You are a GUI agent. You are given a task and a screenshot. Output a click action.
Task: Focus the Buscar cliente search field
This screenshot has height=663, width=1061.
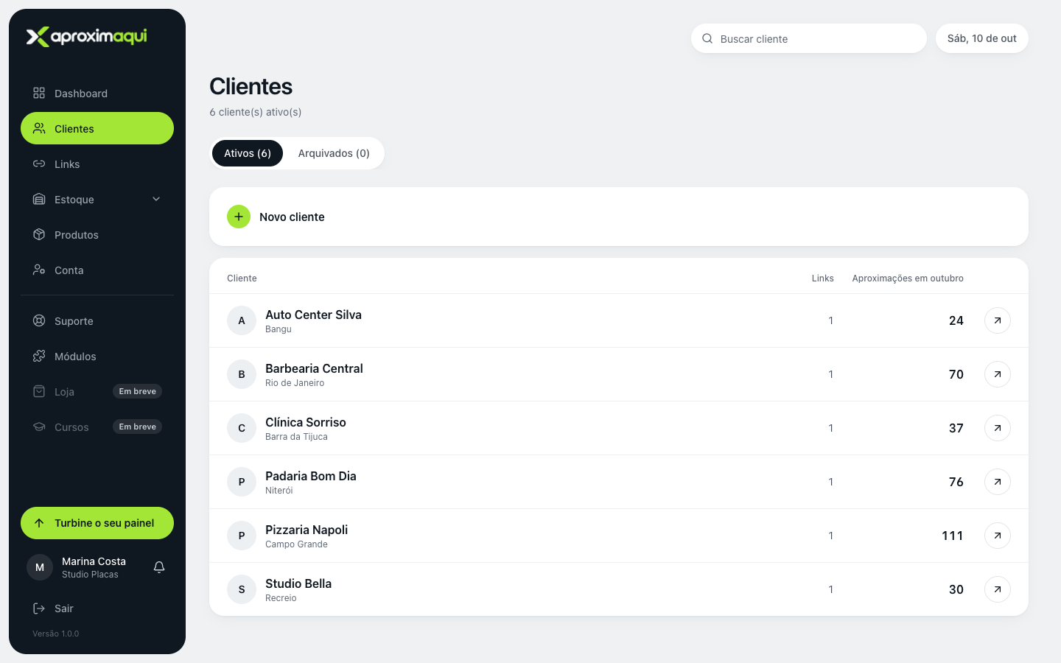pos(809,38)
